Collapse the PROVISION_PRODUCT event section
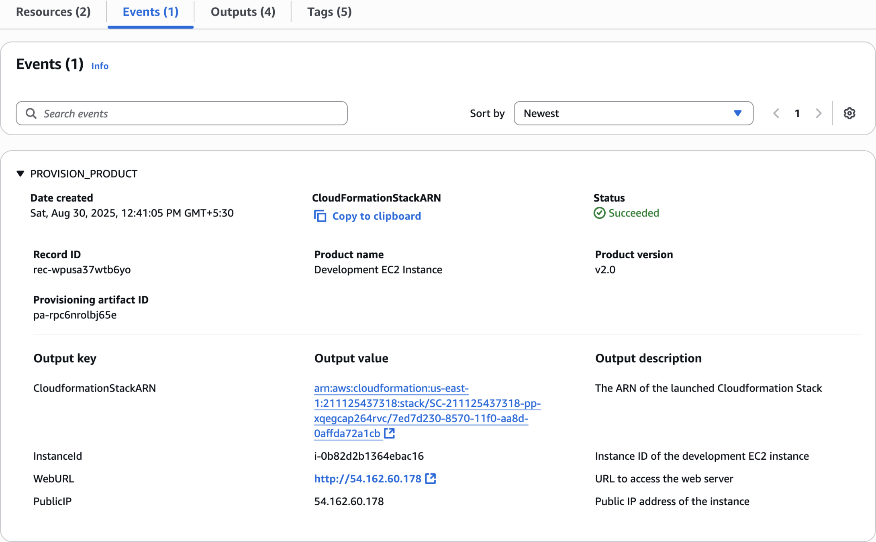 click(20, 173)
